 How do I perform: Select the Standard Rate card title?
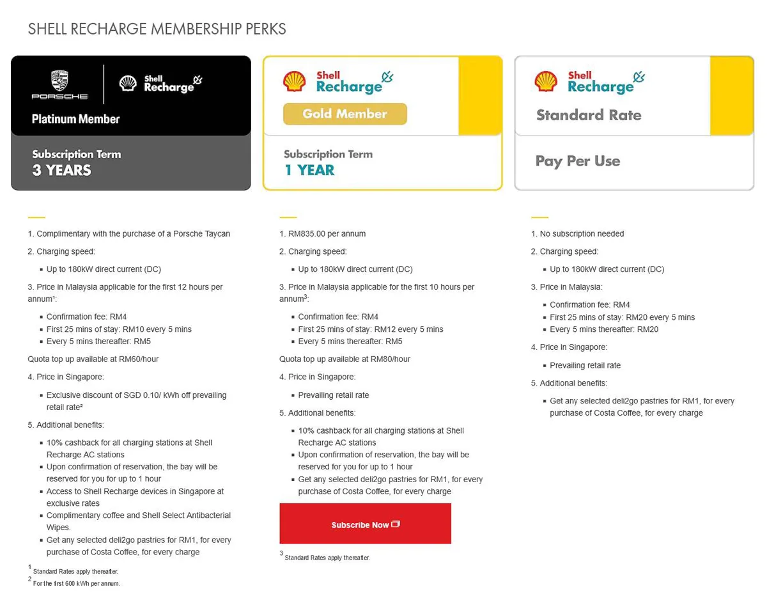[589, 115]
